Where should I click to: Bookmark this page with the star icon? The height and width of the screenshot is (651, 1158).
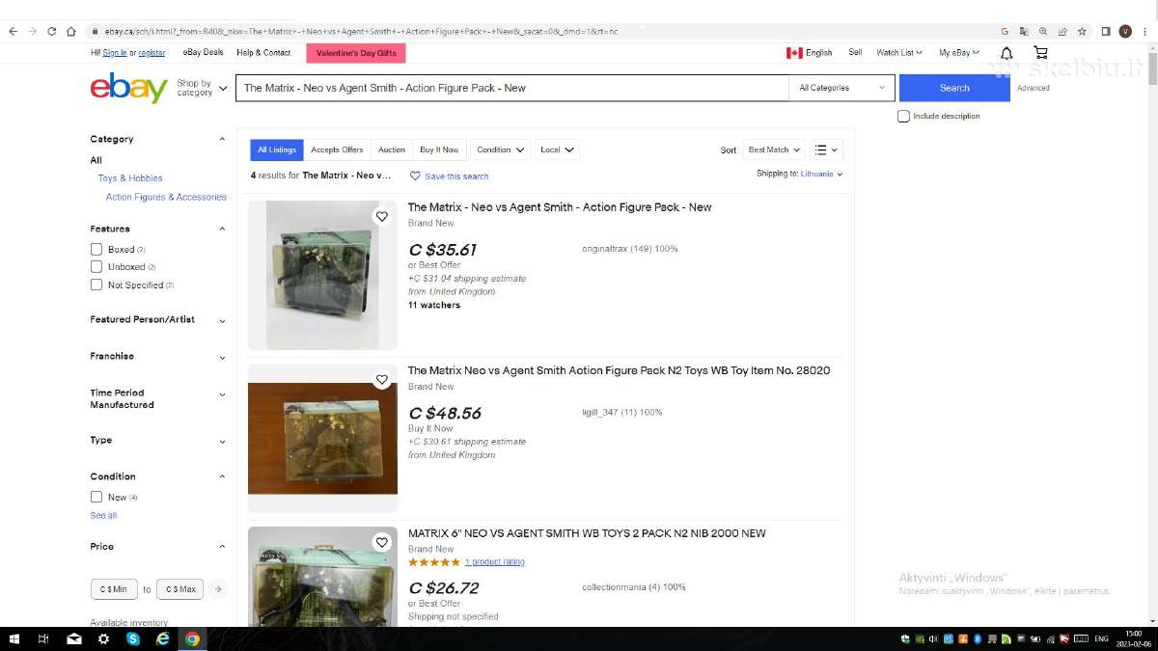point(1082,31)
